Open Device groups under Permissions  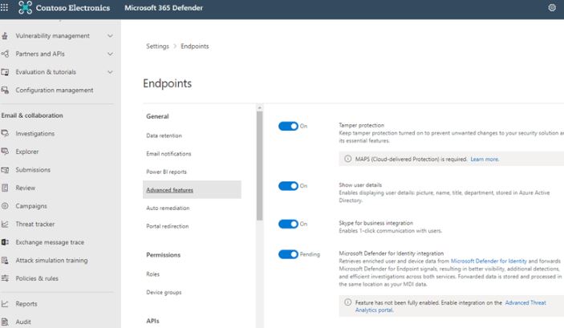[164, 293]
